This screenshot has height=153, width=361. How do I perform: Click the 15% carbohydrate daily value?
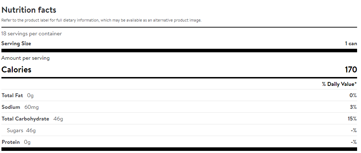pyautogui.click(x=352, y=119)
